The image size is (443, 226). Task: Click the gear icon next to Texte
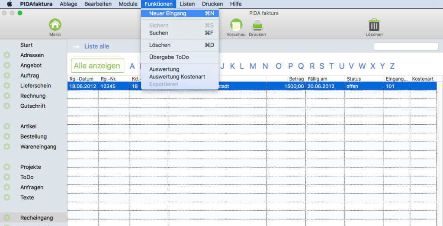[x=7, y=197]
